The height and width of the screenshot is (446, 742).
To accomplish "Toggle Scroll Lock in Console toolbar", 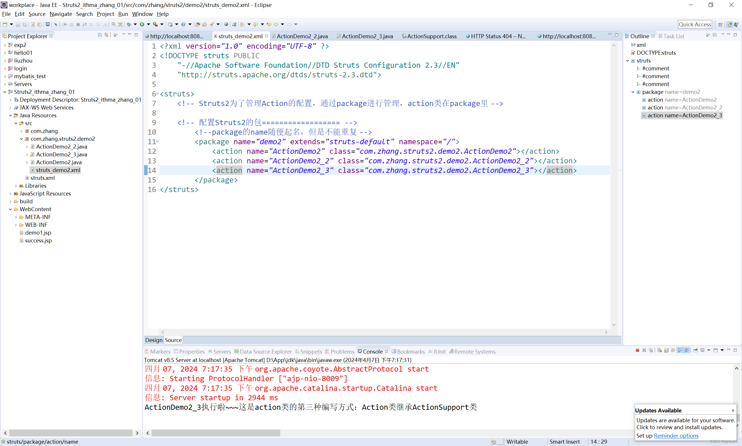I will 667,350.
